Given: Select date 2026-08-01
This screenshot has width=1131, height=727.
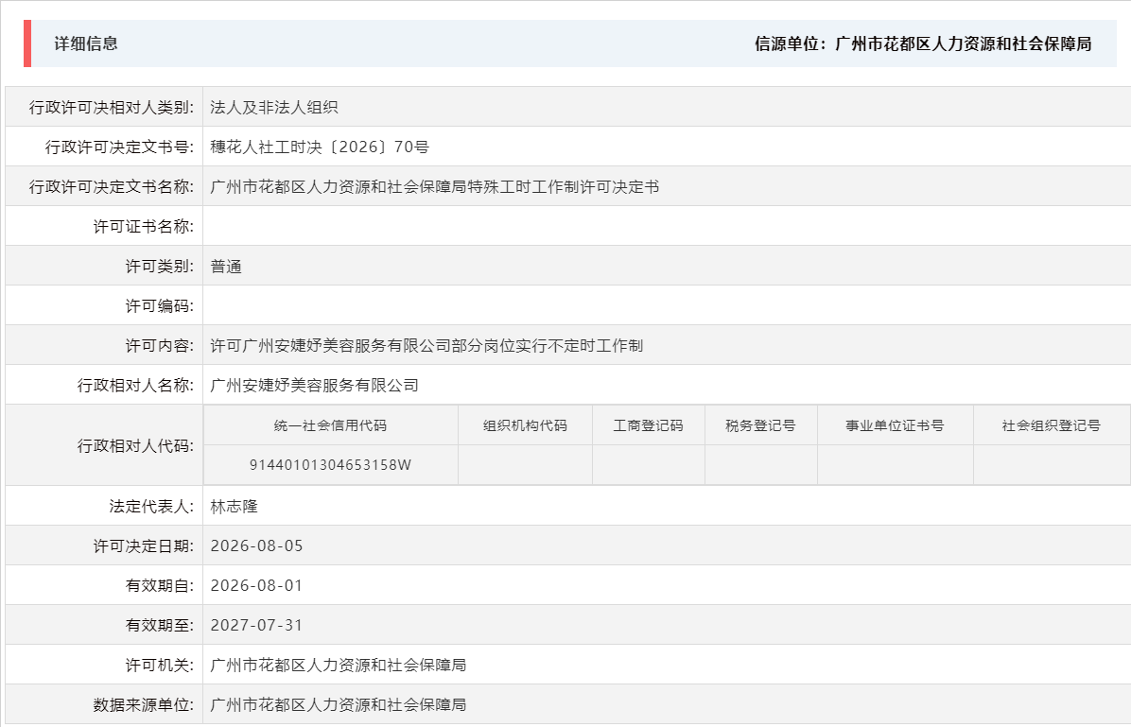Looking at the screenshot, I should (x=257, y=585).
